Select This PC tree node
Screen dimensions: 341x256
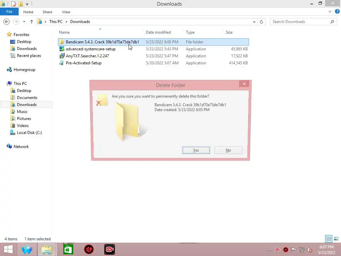pyautogui.click(x=20, y=84)
